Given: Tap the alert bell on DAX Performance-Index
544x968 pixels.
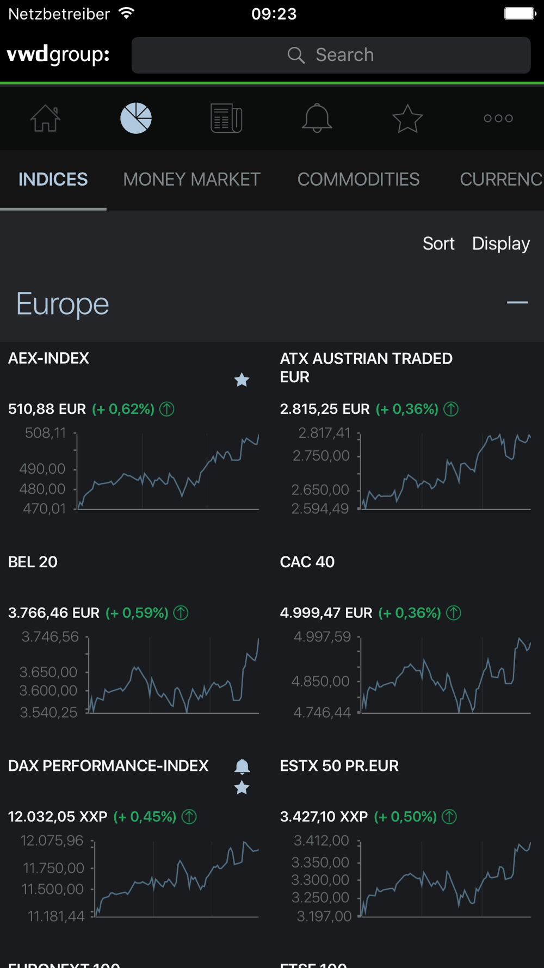Looking at the screenshot, I should pyautogui.click(x=242, y=767).
